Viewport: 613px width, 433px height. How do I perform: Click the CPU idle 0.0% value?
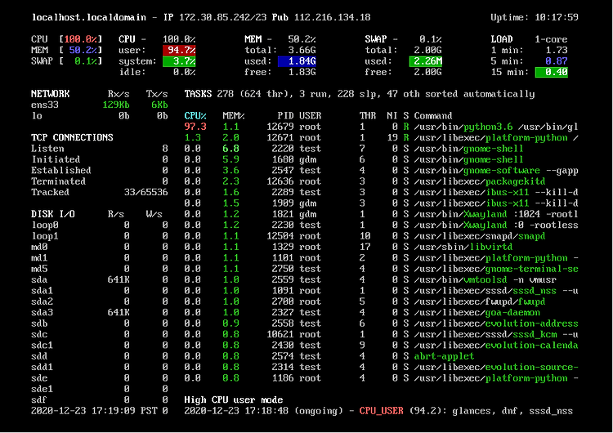(x=184, y=72)
